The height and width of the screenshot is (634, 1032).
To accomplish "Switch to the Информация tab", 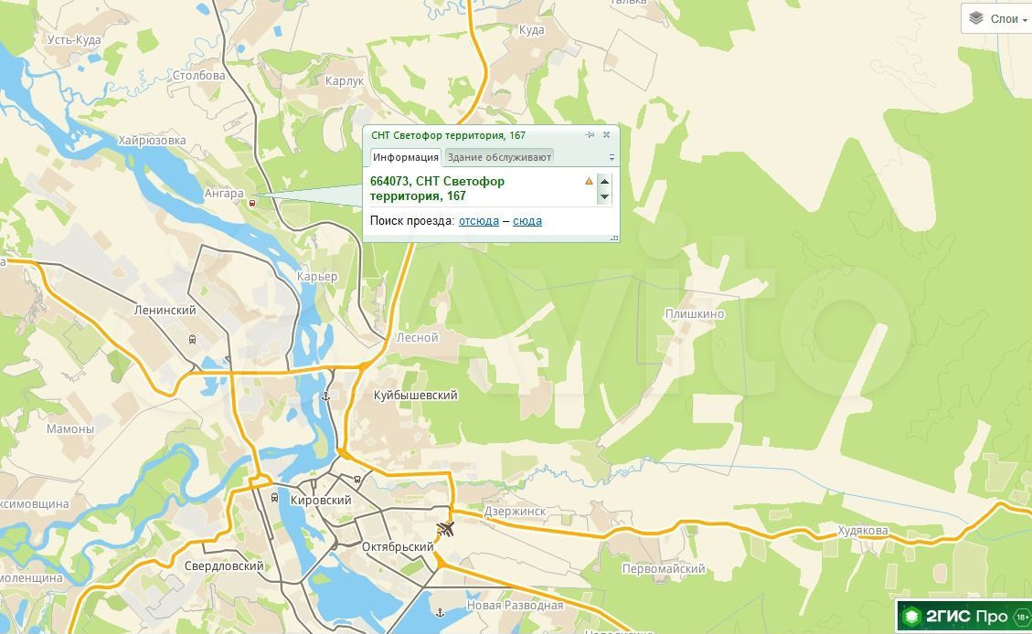I will [x=405, y=157].
